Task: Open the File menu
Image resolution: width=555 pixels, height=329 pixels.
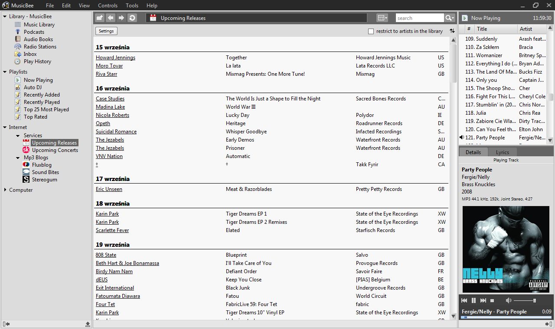Action: pos(50,6)
